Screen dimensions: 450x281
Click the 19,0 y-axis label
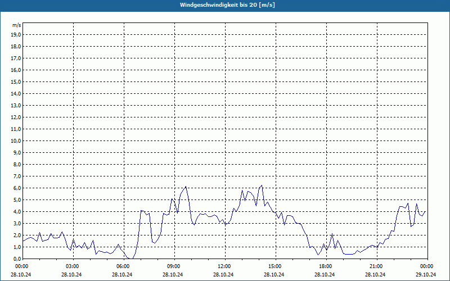(16, 35)
